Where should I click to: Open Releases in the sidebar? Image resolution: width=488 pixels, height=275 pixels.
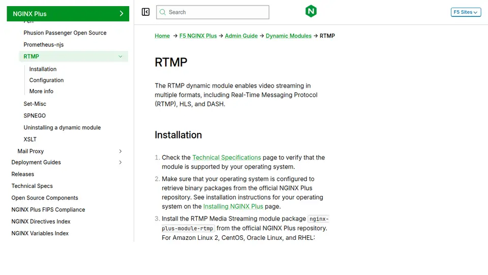pos(23,174)
